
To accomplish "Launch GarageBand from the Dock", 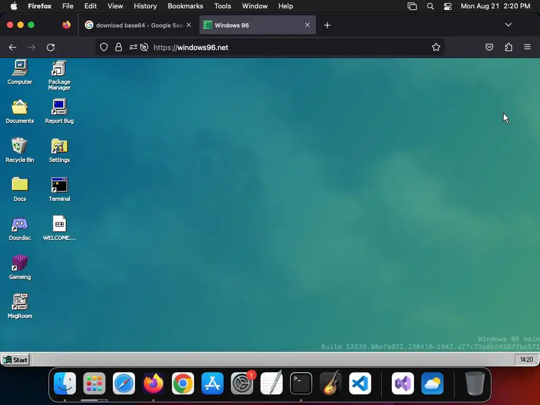I will click(331, 383).
